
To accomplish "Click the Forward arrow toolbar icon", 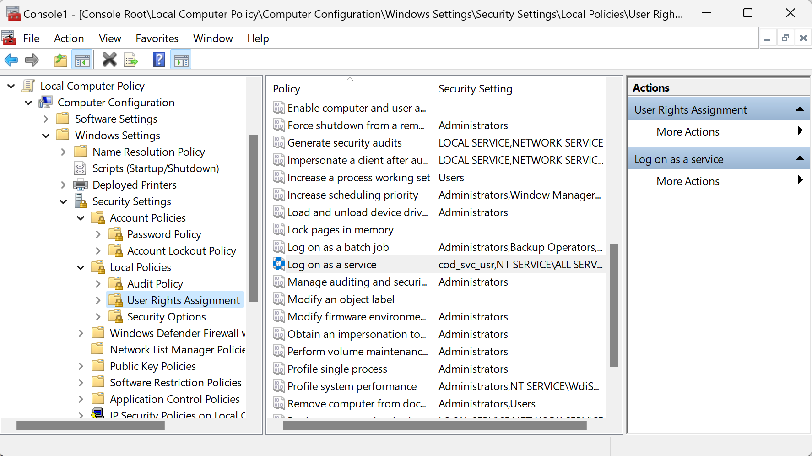I will (x=32, y=60).
